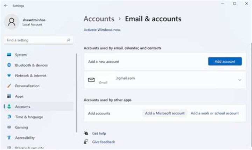
Task: Navigate to Accounts breadcrumb
Action: (99, 19)
